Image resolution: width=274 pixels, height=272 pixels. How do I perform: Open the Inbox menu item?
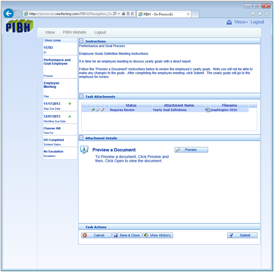coord(50,32)
